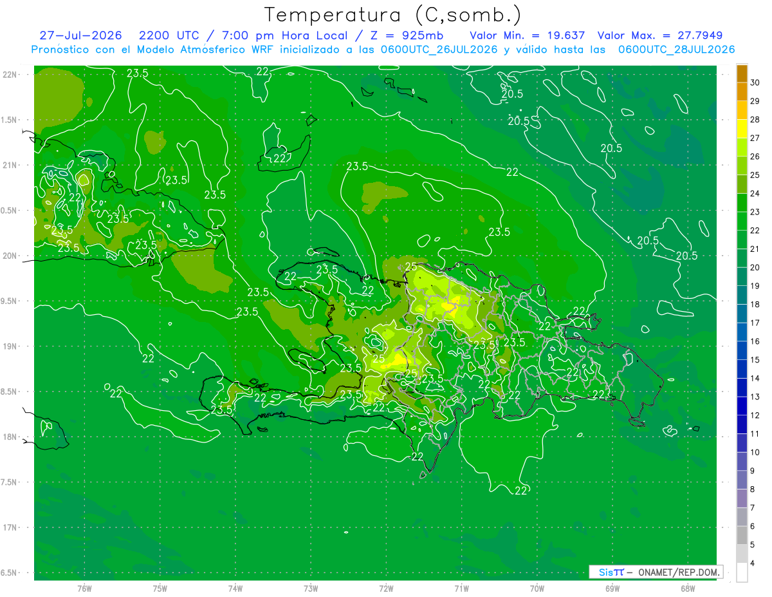Click the '69W' longitude axis label
This screenshot has width=772, height=597.
pos(612,589)
